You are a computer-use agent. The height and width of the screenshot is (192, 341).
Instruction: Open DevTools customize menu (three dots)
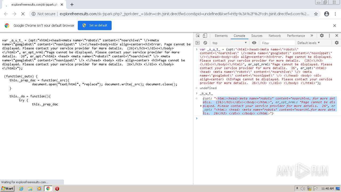click(329, 35)
